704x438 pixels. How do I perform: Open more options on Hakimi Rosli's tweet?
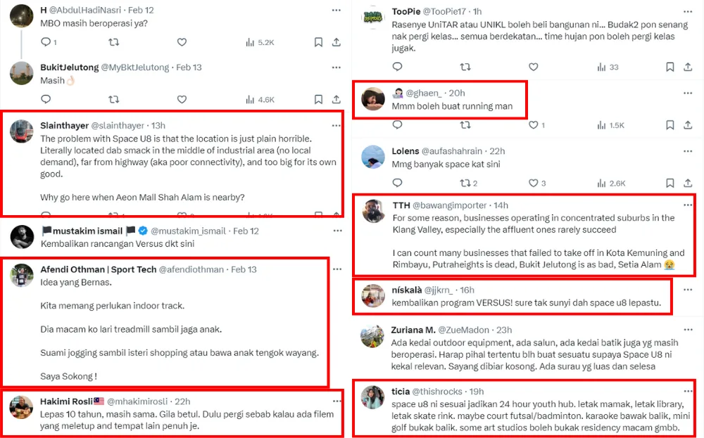pyautogui.click(x=337, y=401)
